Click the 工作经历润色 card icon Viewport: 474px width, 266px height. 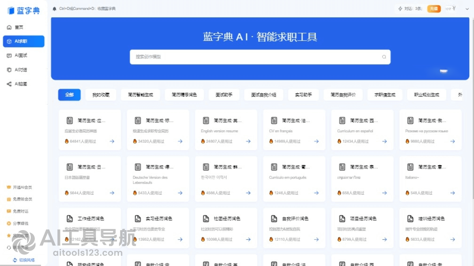pos(70,219)
